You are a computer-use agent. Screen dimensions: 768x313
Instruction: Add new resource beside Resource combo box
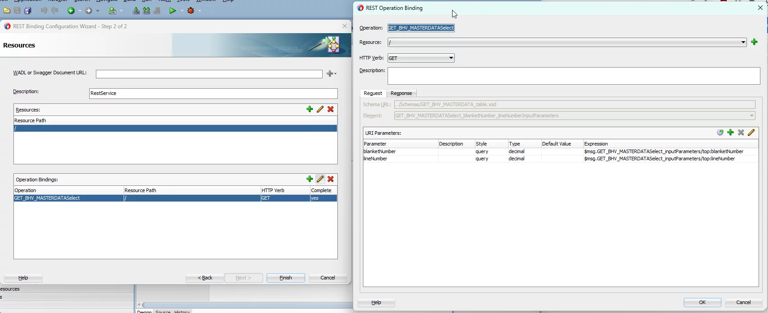point(755,42)
